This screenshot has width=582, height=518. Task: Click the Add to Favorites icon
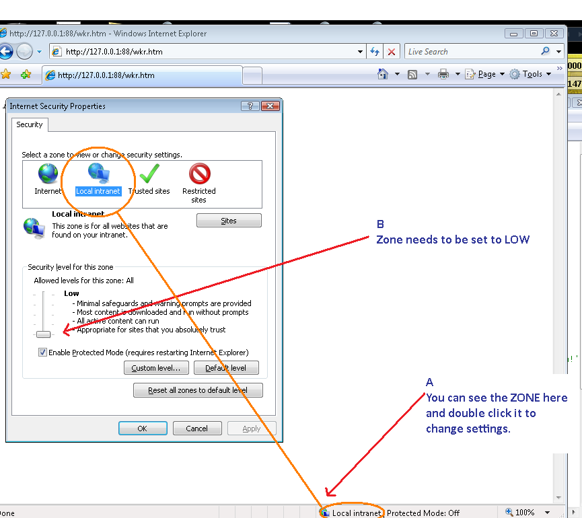26,75
